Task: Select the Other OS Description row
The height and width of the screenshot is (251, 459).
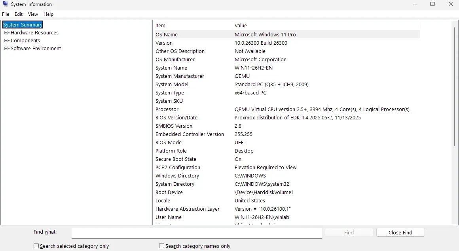Action: pos(287,51)
